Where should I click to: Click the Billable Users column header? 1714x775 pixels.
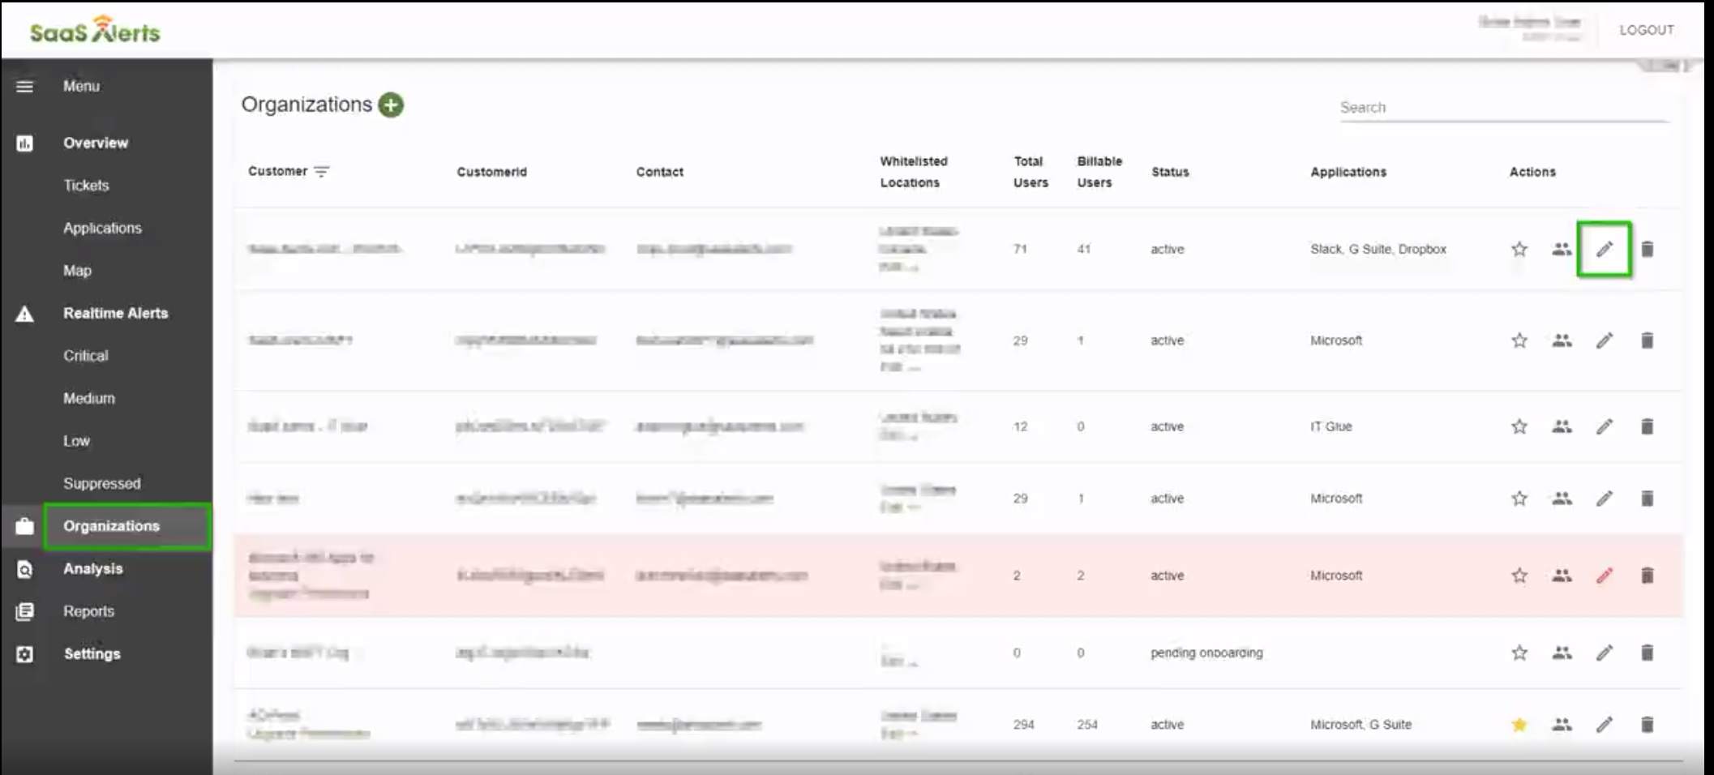(x=1099, y=172)
